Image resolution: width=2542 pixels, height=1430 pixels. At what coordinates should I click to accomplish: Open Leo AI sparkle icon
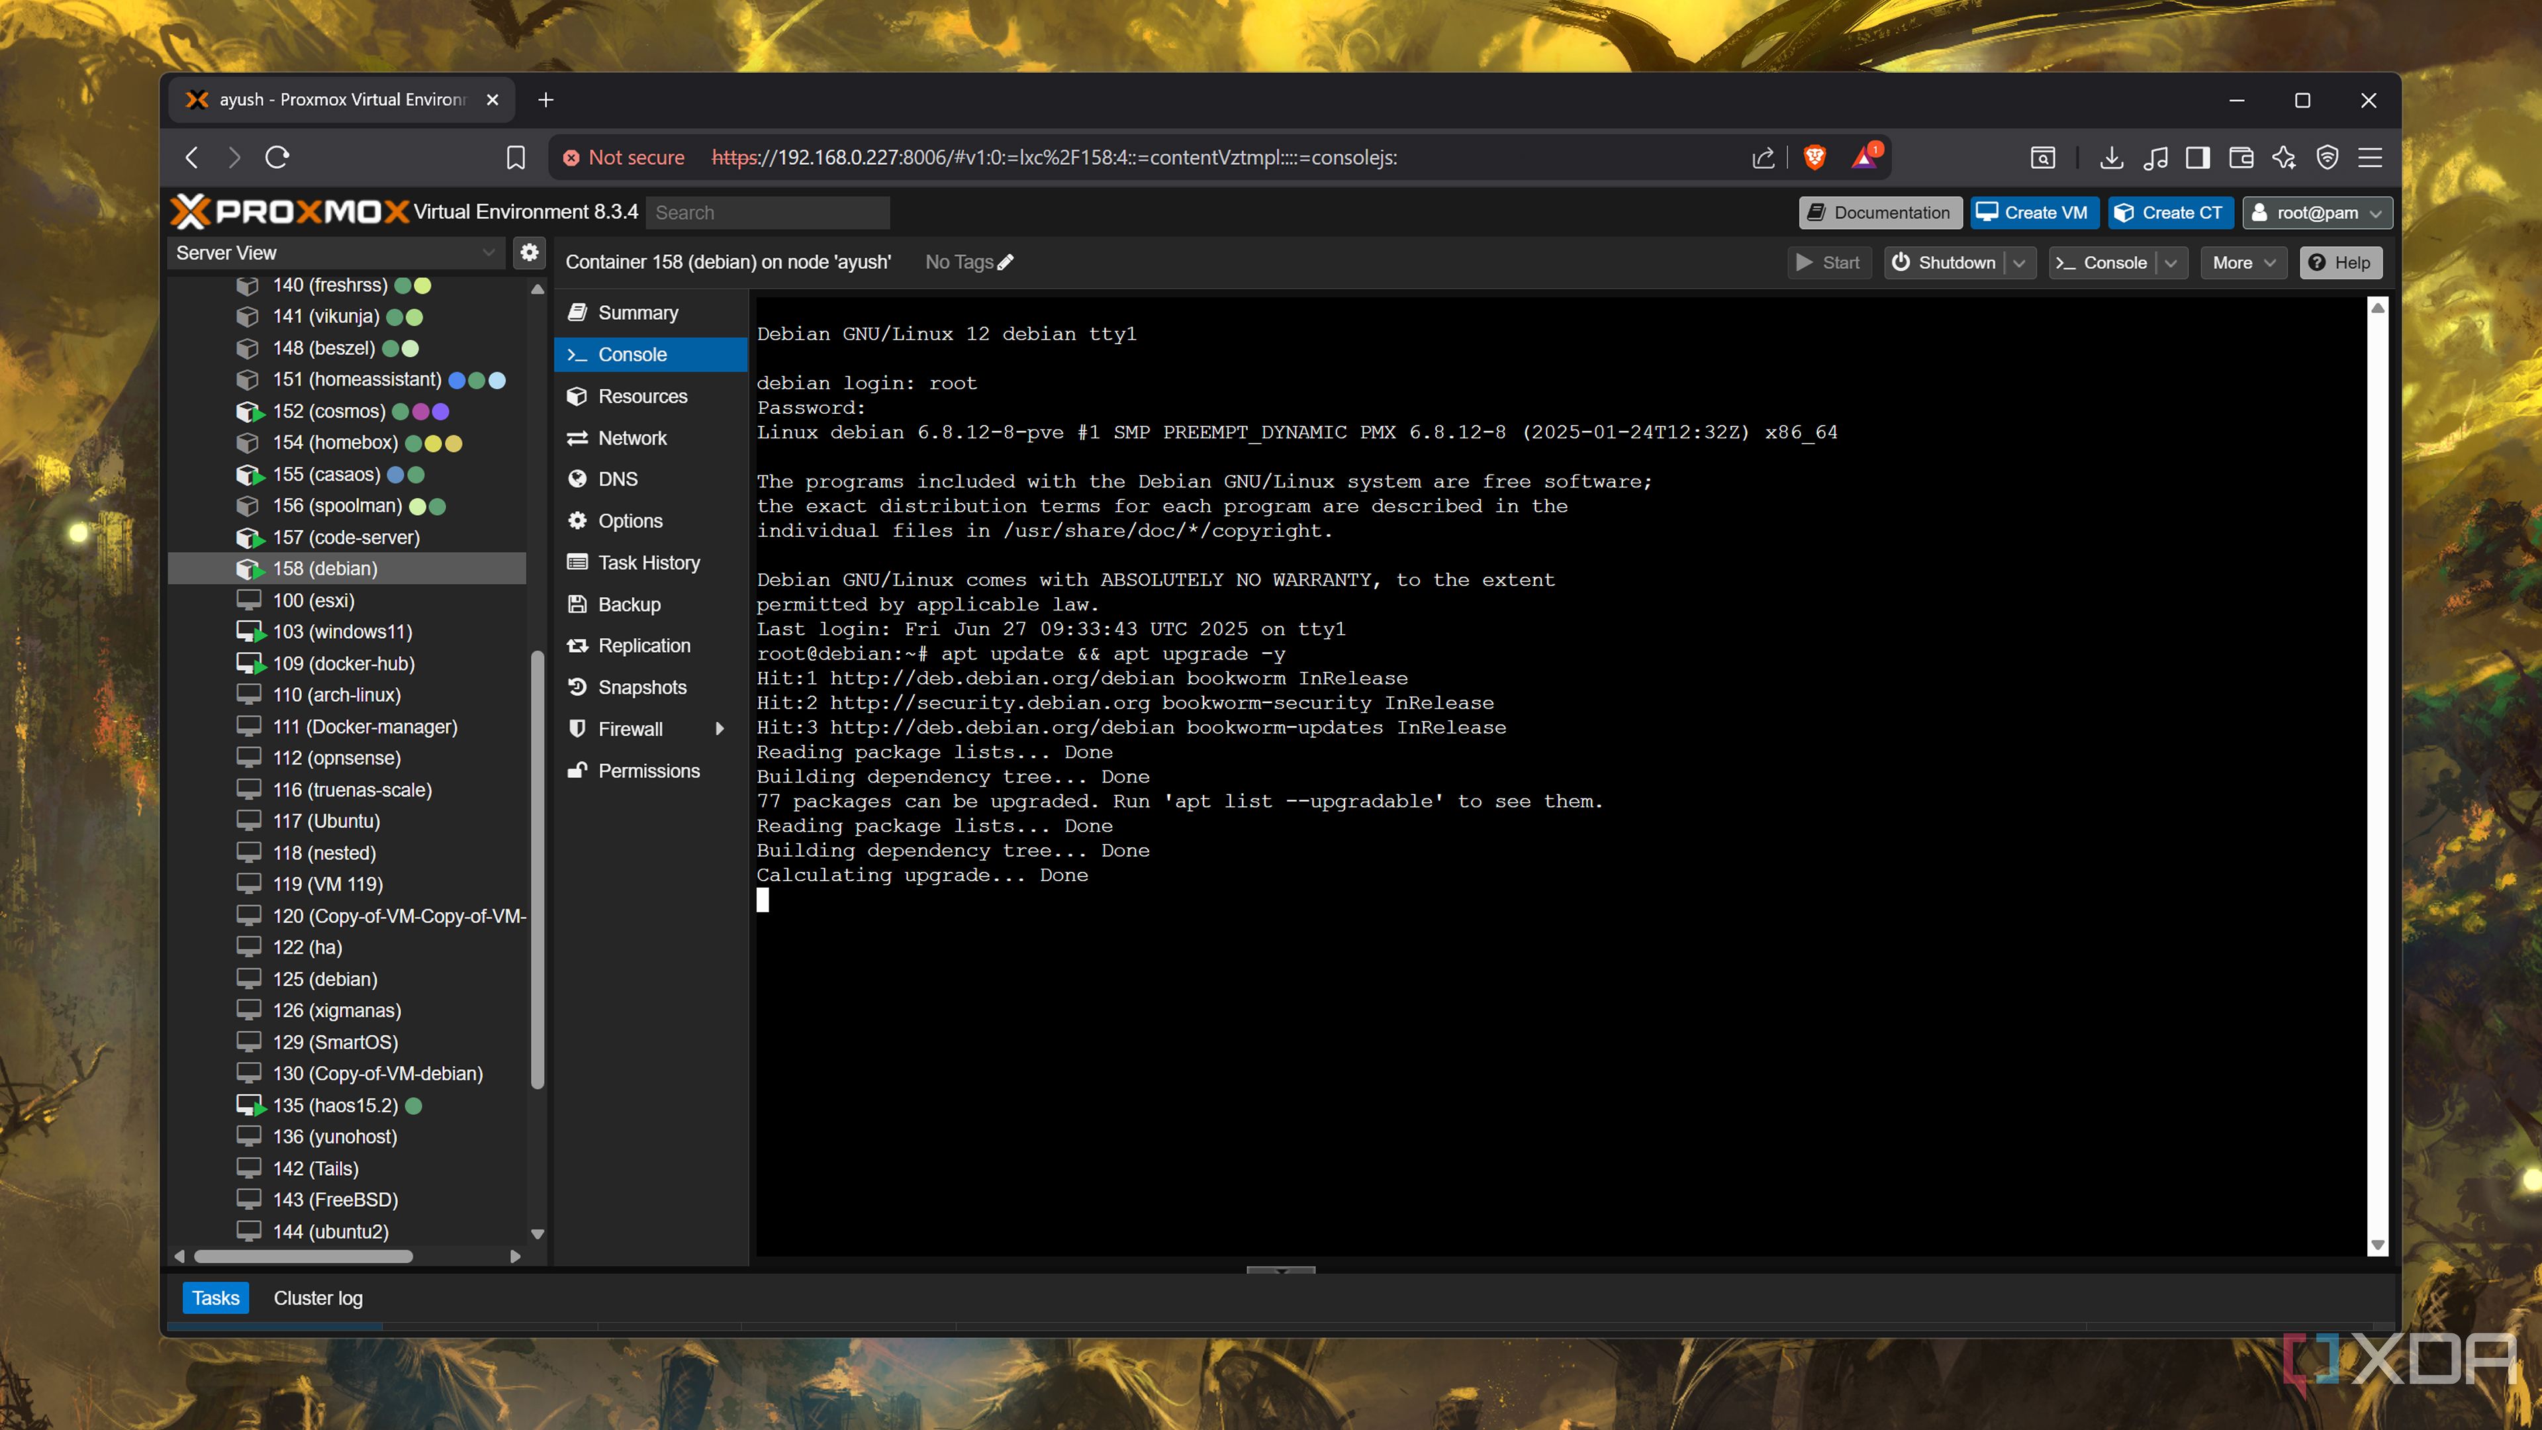coord(2283,158)
